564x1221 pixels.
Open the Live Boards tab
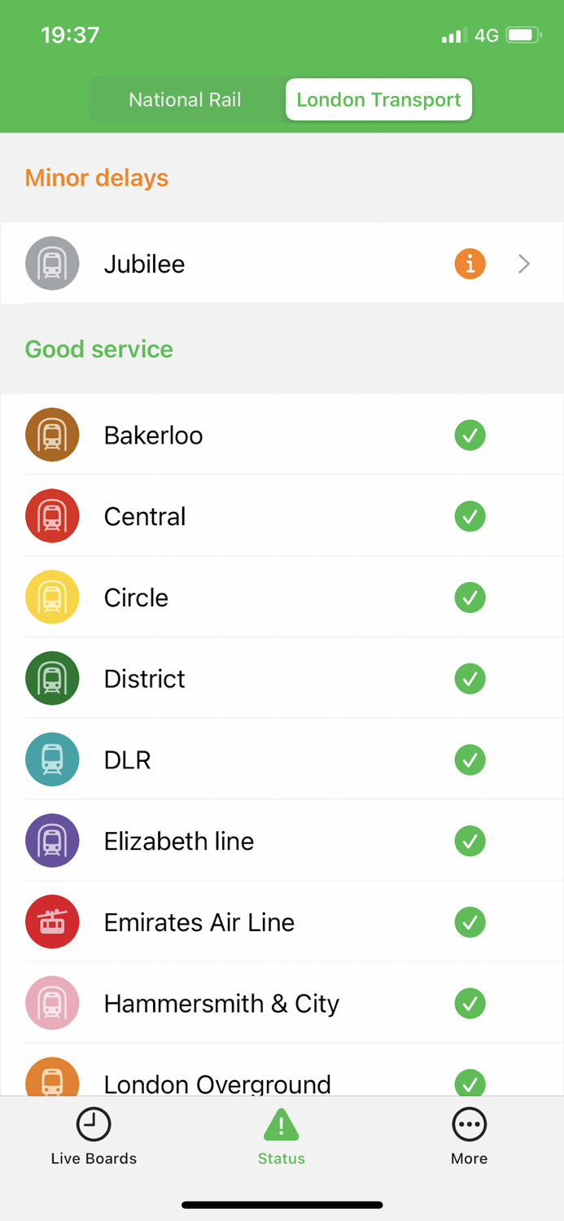point(94,1136)
